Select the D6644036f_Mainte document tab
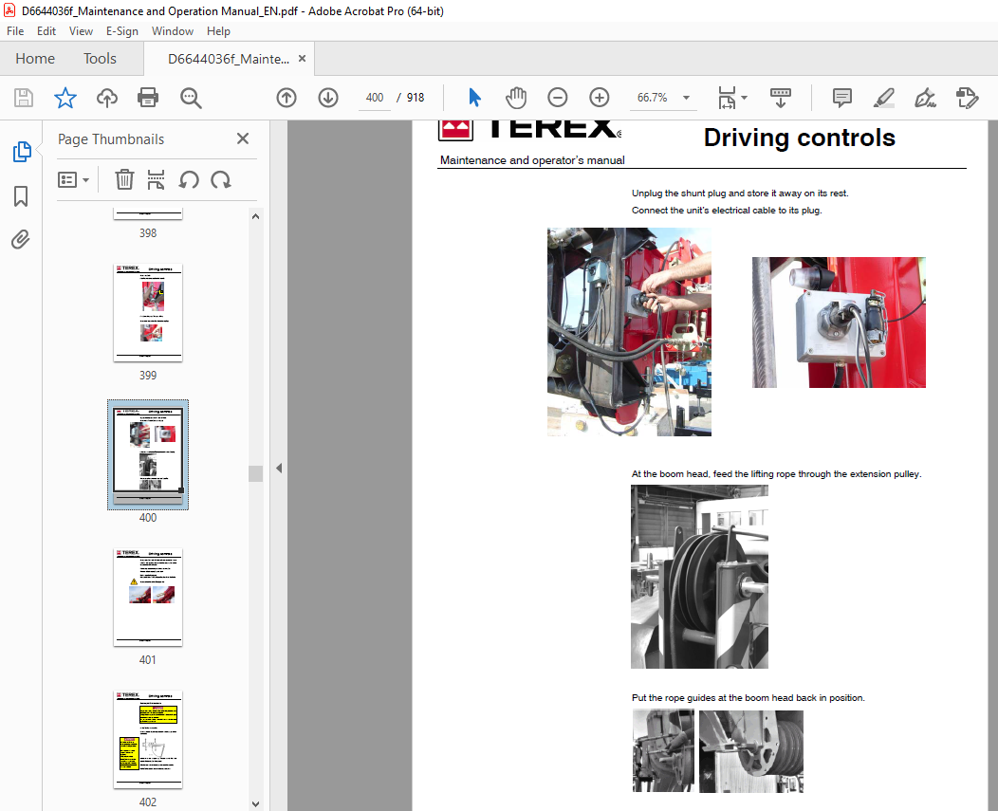998x811 pixels. pos(229,59)
